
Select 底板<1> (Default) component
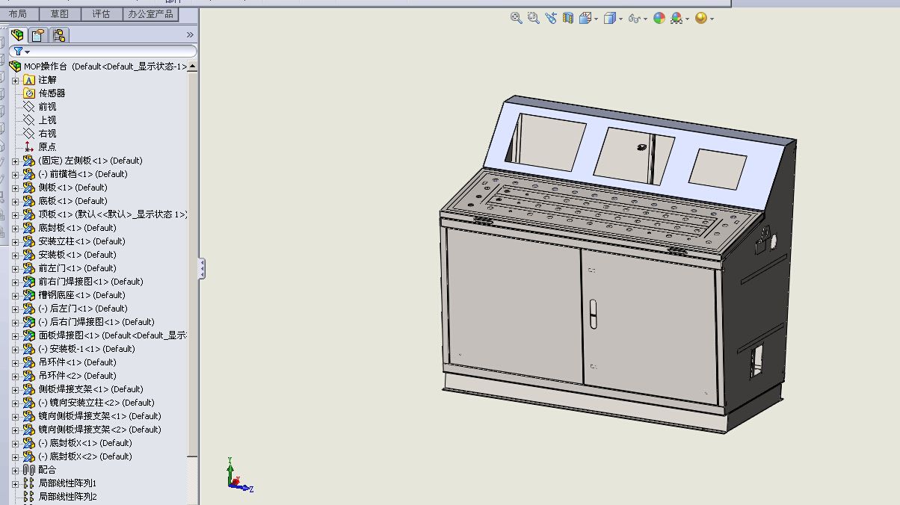pyautogui.click(x=73, y=201)
